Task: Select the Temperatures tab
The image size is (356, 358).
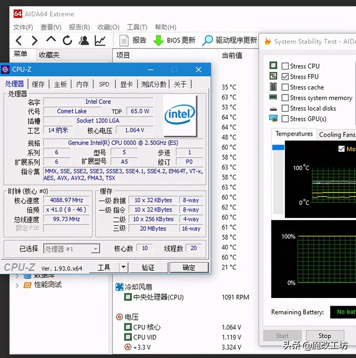Action: click(x=294, y=134)
